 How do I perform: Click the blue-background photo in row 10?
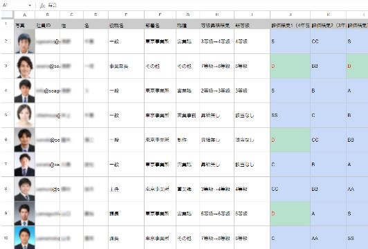[x=24, y=237]
